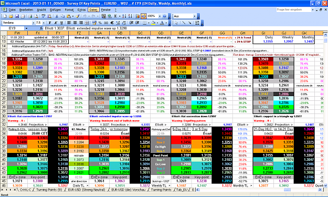Click the Cut scissors icon
Viewport: 328px width, 197px height.
click(57, 16)
